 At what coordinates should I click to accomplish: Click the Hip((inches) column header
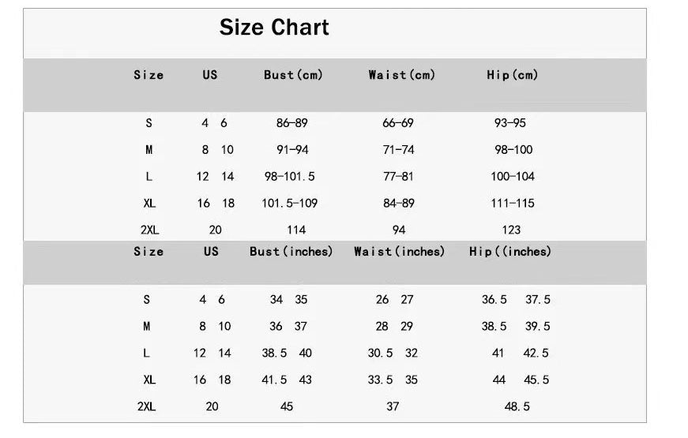[509, 252]
